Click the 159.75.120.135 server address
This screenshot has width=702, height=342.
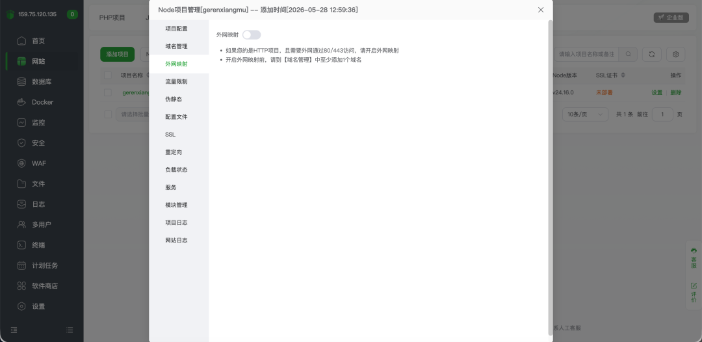pyautogui.click(x=37, y=14)
